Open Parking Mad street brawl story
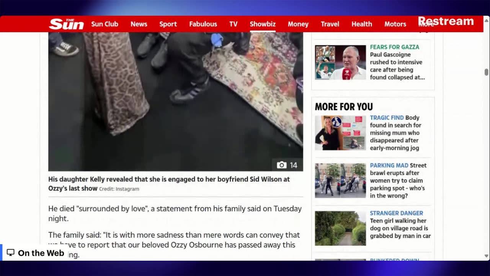The image size is (490, 276). pos(398,181)
